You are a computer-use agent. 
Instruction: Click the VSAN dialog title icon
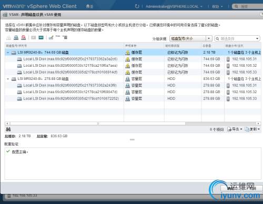click(x=5, y=15)
